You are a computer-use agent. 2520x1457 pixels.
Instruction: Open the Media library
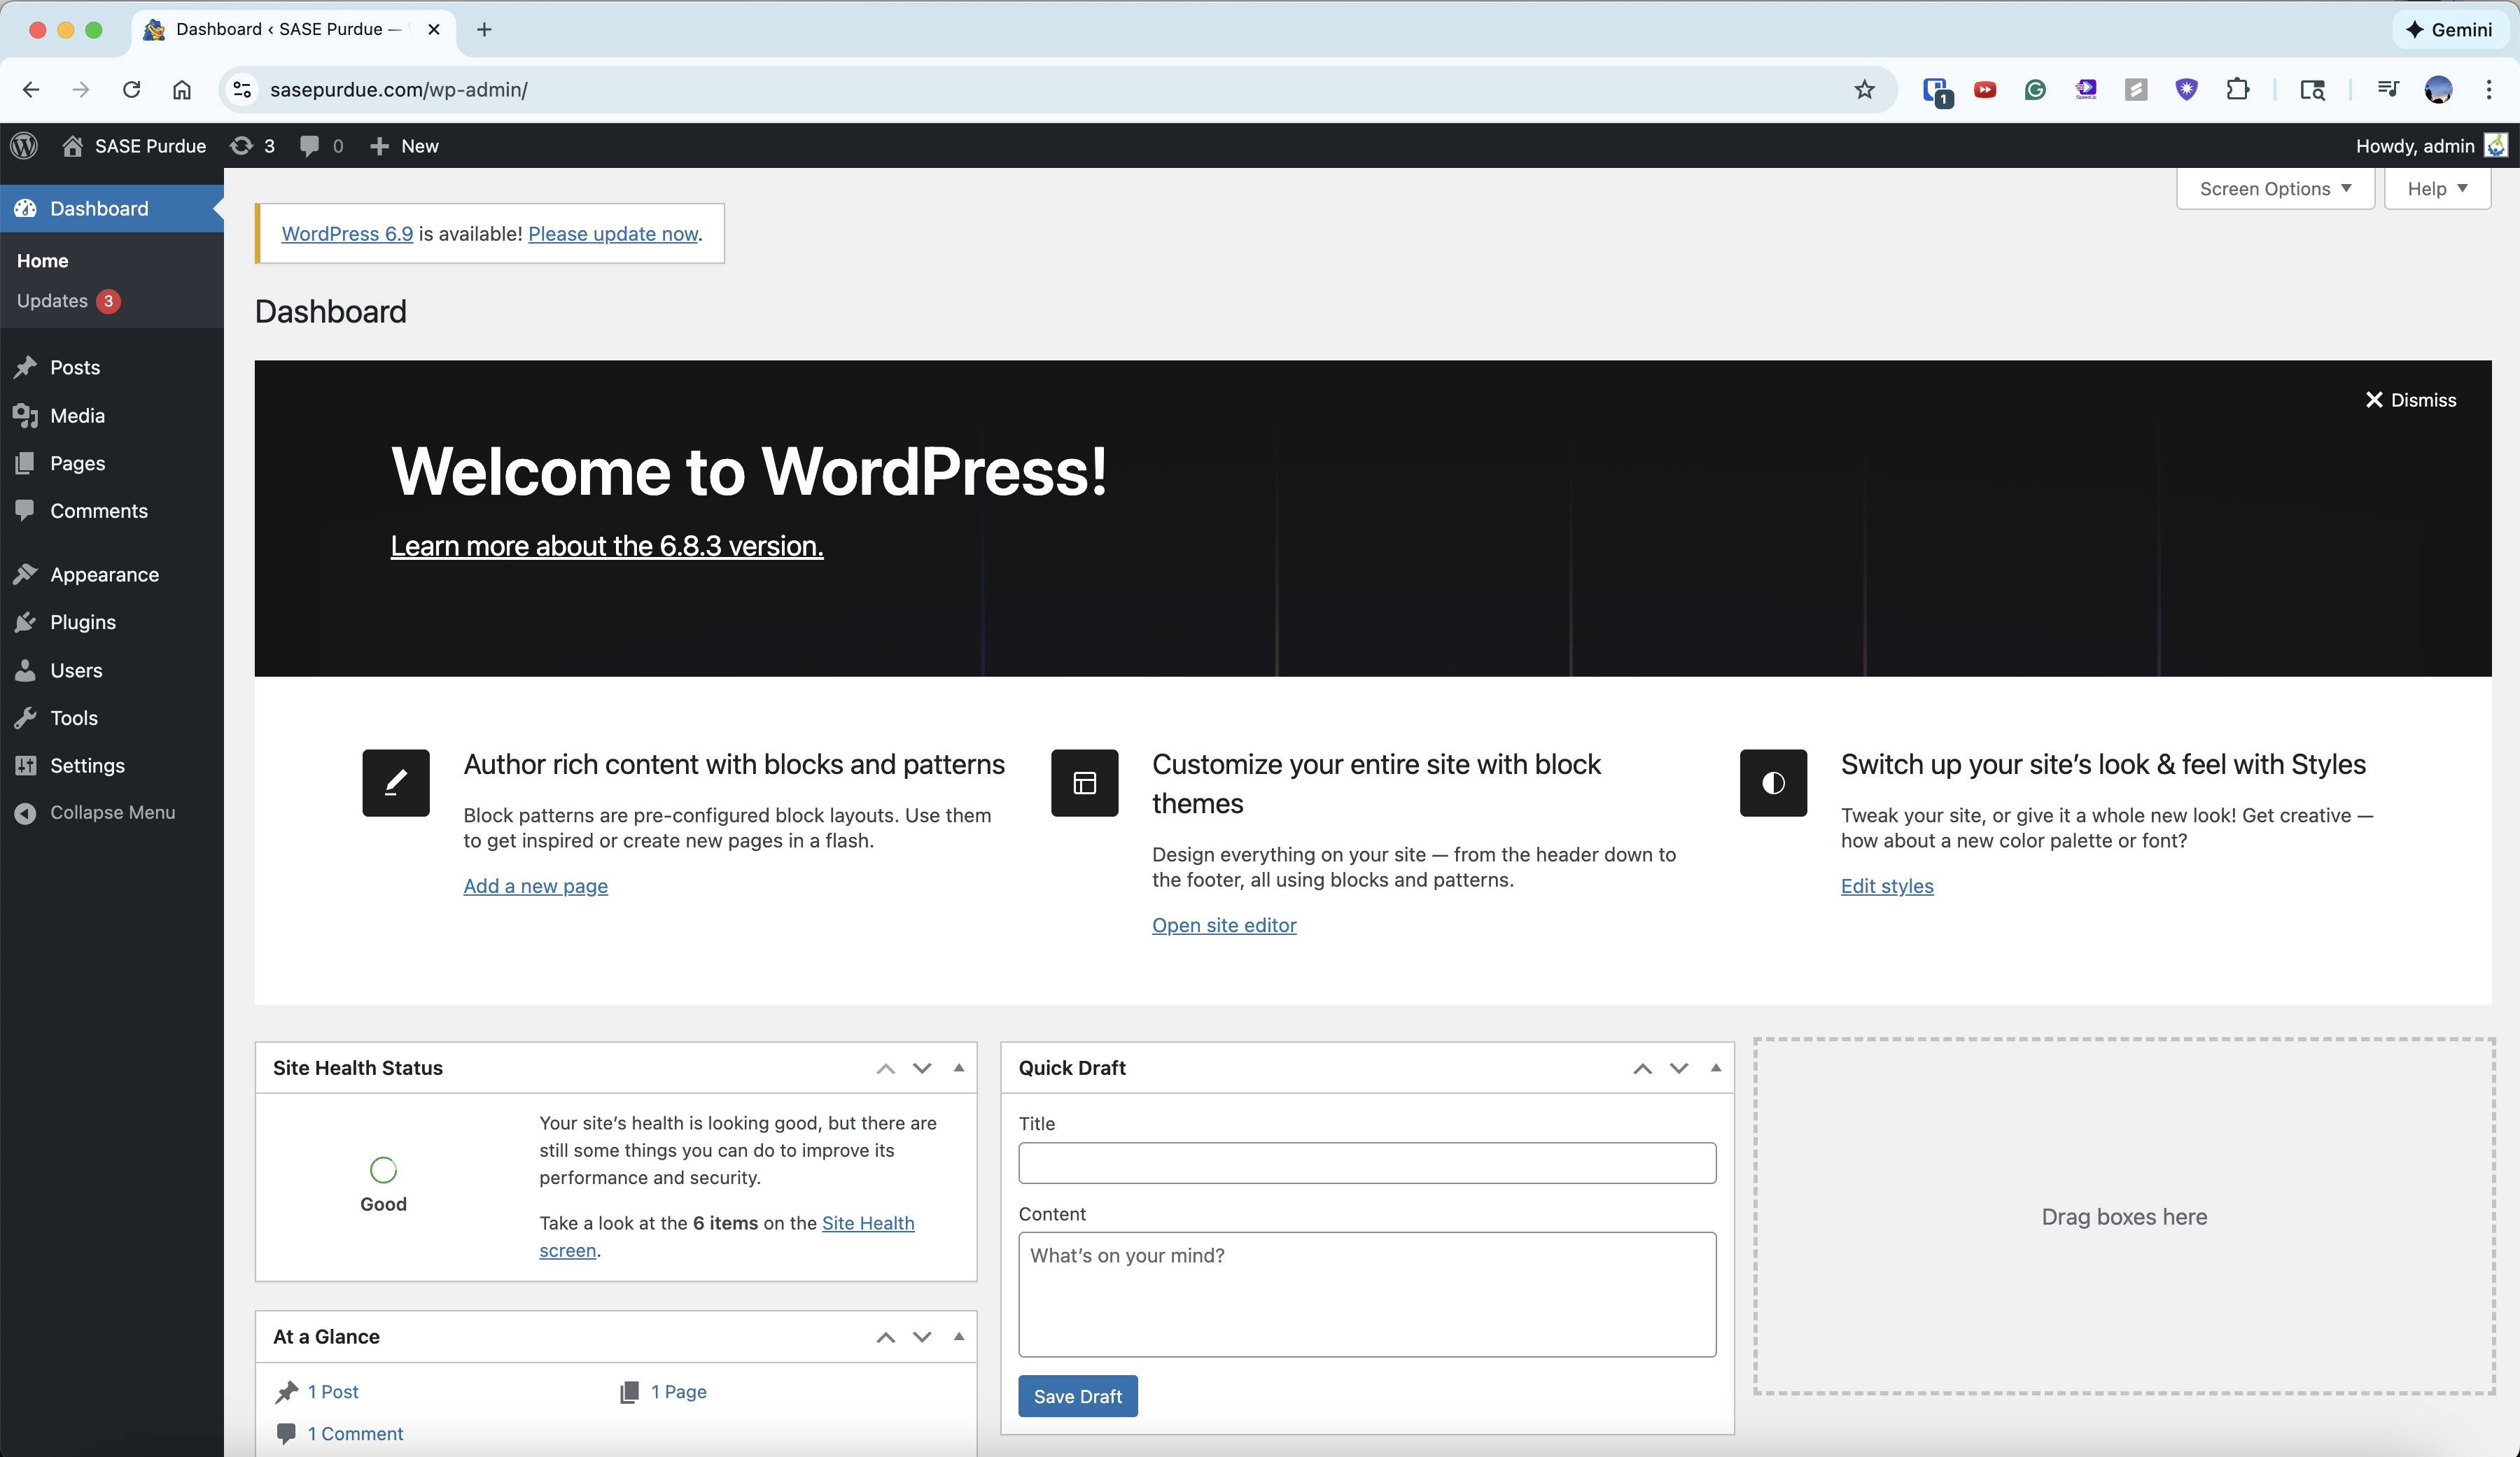(x=77, y=415)
